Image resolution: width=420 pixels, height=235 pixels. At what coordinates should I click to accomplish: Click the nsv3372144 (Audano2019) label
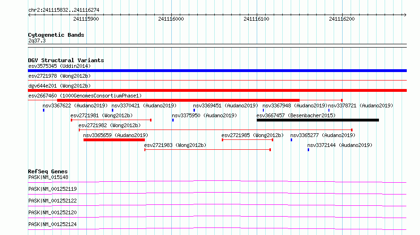pyautogui.click(x=340, y=145)
